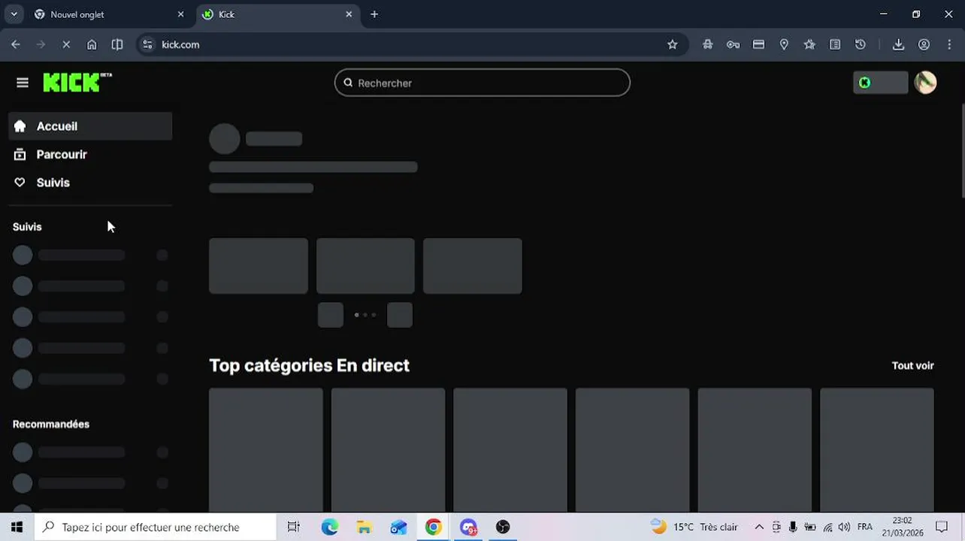965x541 pixels.
Task: Click the FRA language indicator
Action: pos(865,527)
